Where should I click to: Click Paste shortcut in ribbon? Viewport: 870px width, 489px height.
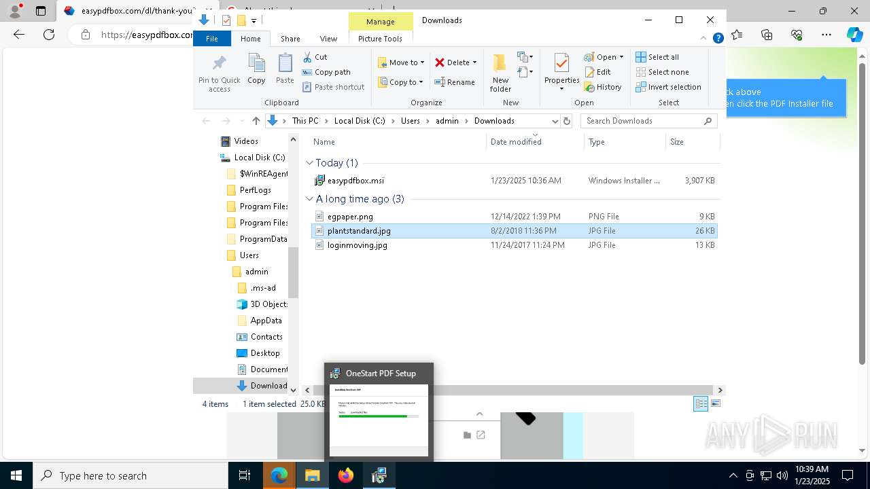coord(333,87)
